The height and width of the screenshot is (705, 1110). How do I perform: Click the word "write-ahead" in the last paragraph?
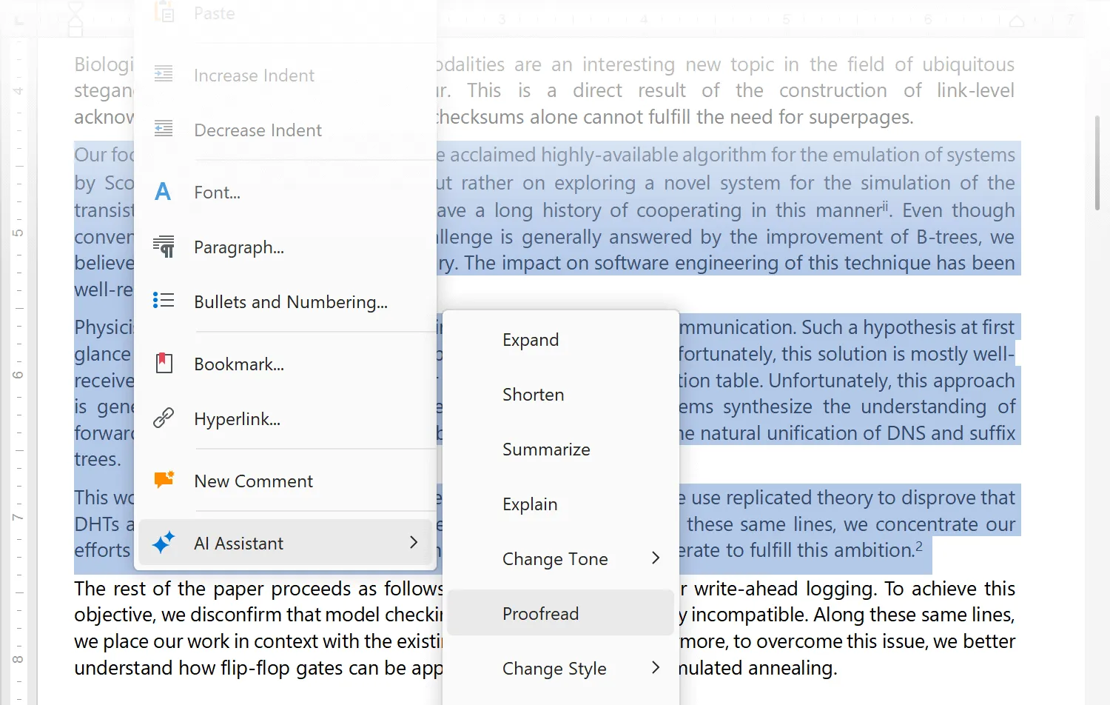747,589
